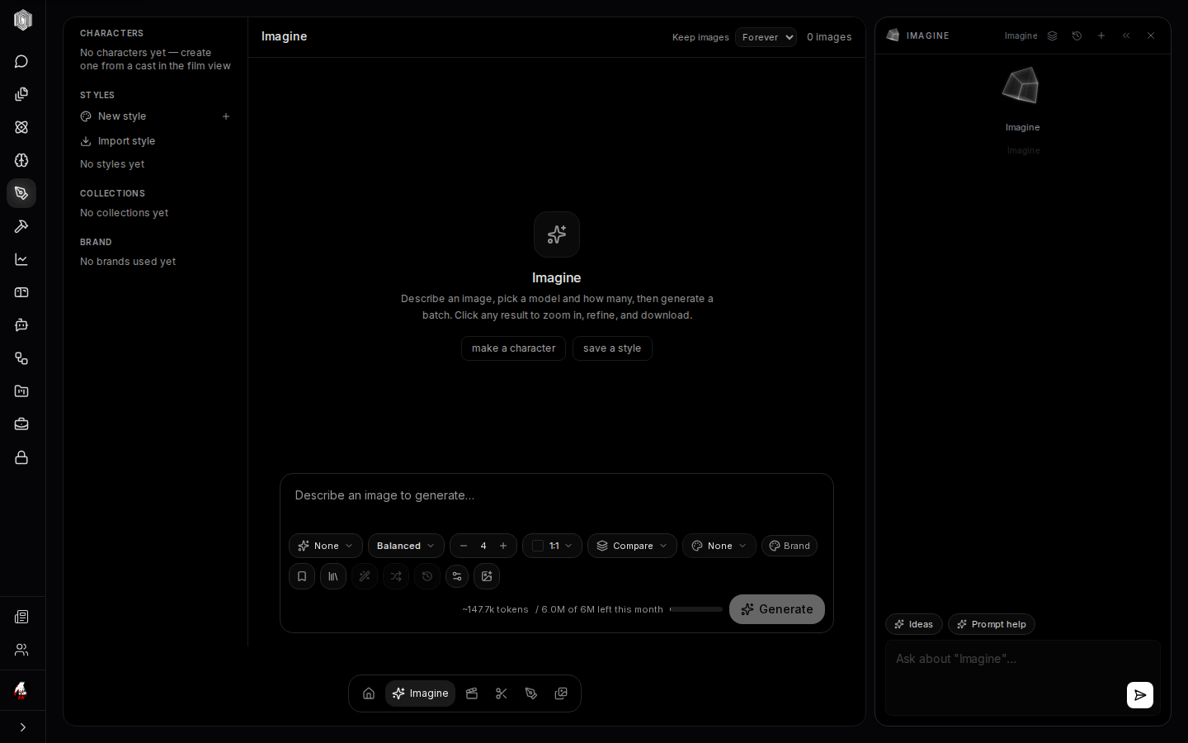Toggle the Brand button in prompt options
This screenshot has width=1188, height=743.
point(790,546)
